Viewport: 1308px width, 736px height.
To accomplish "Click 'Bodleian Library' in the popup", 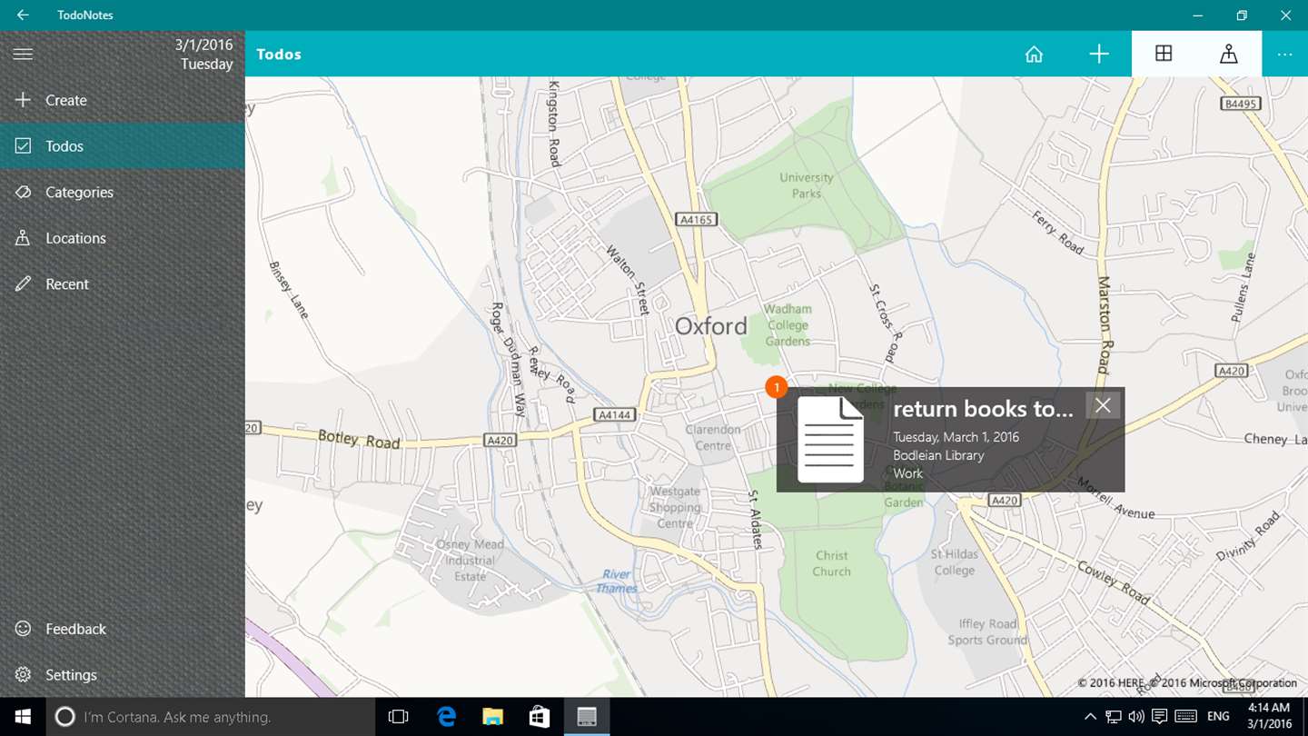I will click(938, 455).
